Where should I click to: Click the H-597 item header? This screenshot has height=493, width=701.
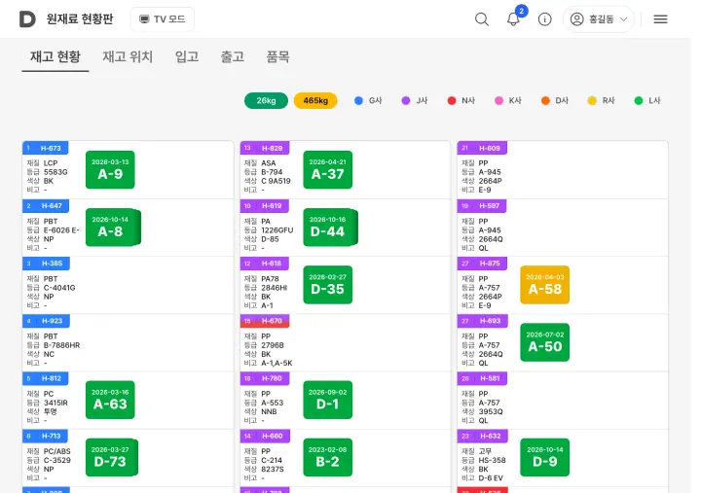coord(482,206)
